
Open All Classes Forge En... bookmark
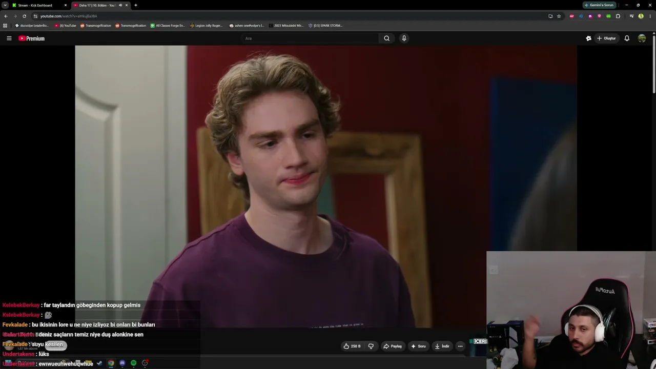pos(168,26)
